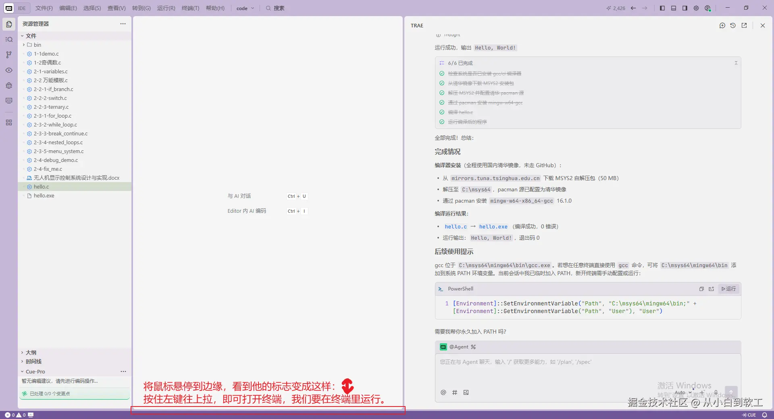774x419 pixels.
Task: Expand the 大纲 outline section
Action: pyautogui.click(x=31, y=353)
